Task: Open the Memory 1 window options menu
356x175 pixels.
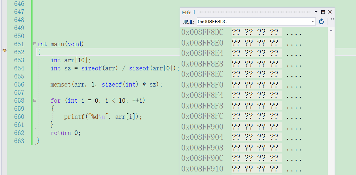Action: [x=316, y=12]
